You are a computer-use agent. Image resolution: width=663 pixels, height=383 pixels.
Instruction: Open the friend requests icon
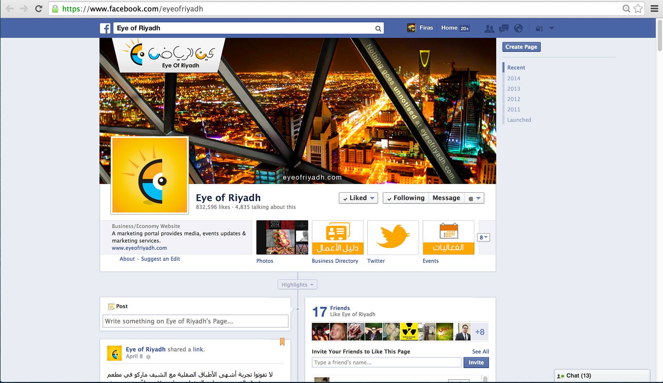click(489, 29)
